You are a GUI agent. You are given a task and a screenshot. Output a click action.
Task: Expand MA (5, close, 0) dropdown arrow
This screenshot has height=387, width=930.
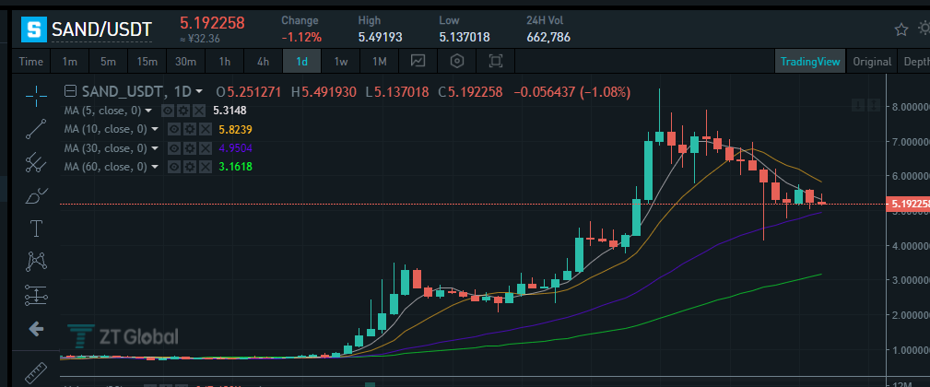click(147, 111)
